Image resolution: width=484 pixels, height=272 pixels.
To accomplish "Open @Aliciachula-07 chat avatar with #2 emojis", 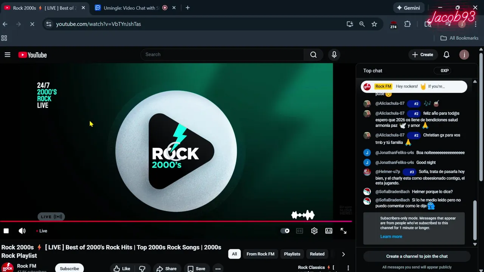I will 367,104.
